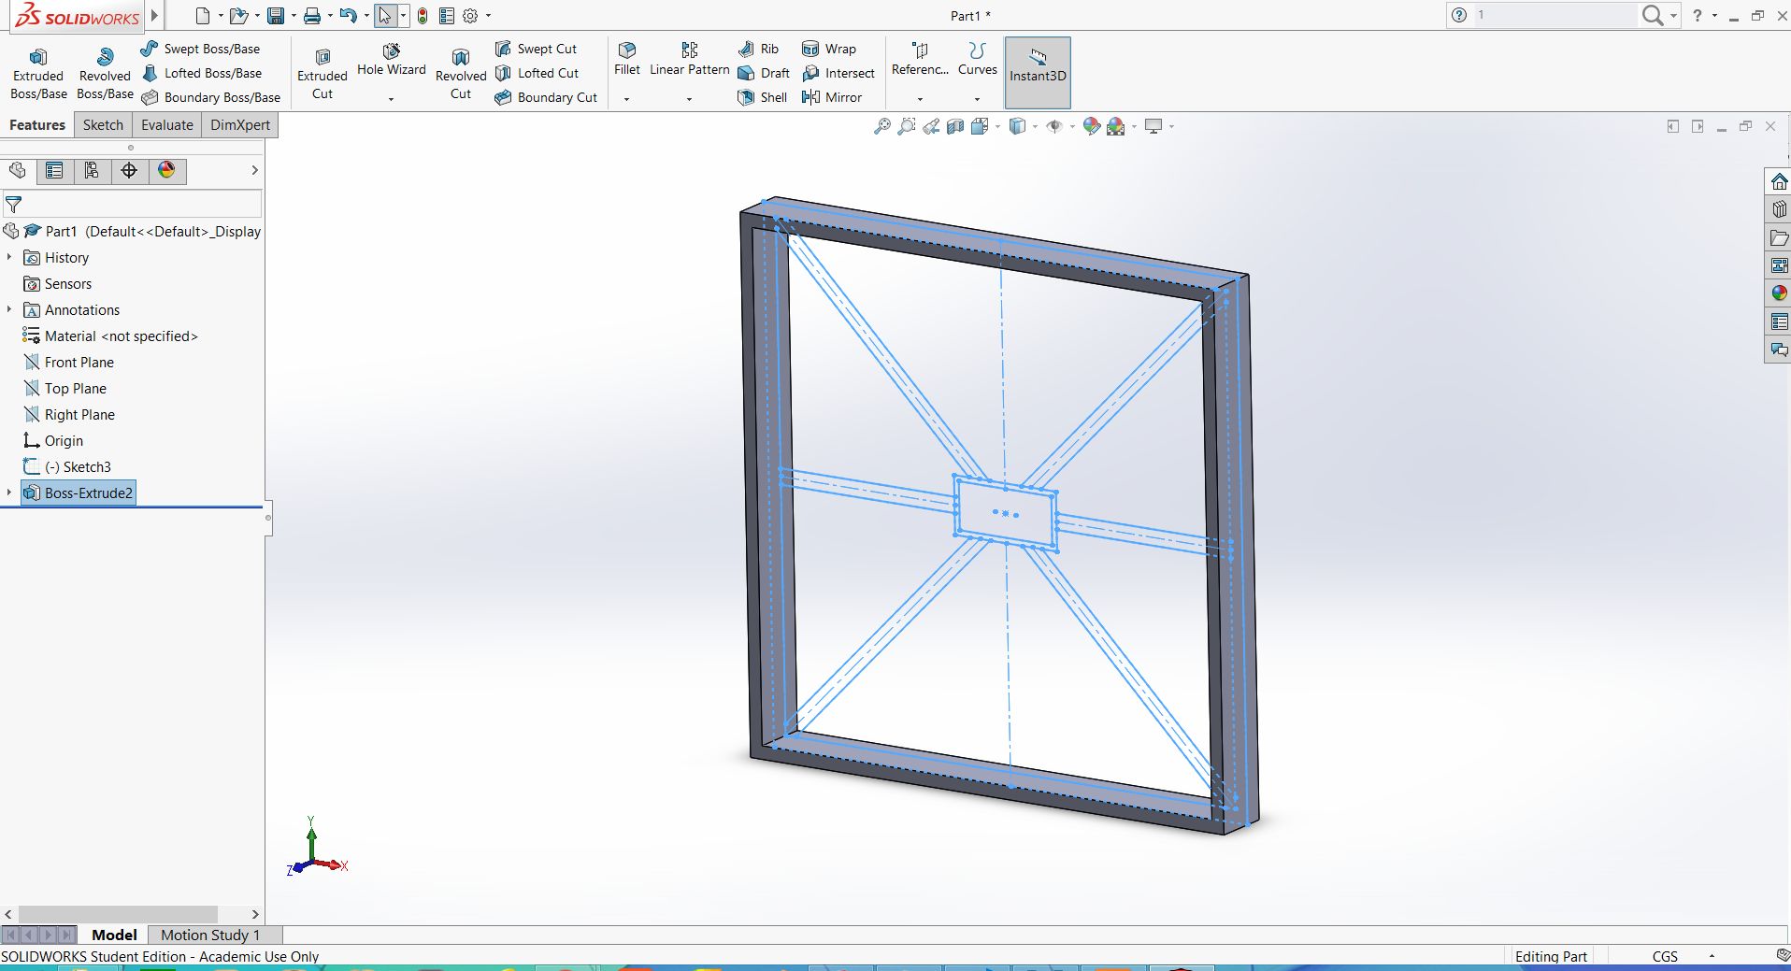The height and width of the screenshot is (971, 1791).
Task: Launch the Hole Wizard
Action: pyautogui.click(x=391, y=60)
